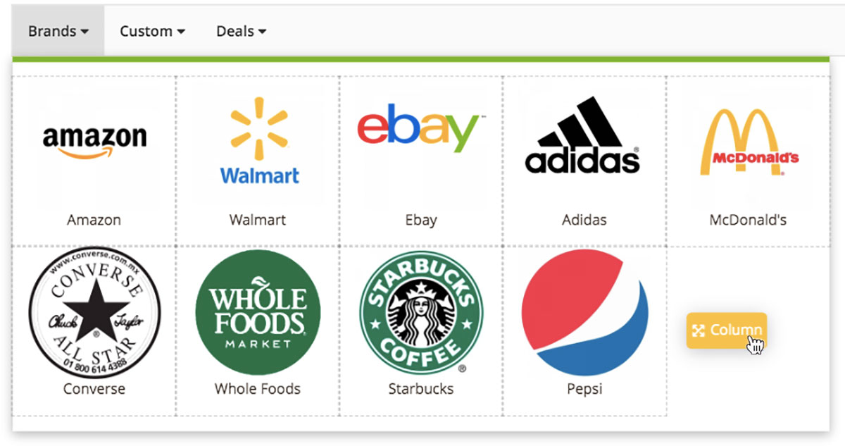845x446 pixels.
Task: Select the Starbucks caption text
Action: [421, 389]
